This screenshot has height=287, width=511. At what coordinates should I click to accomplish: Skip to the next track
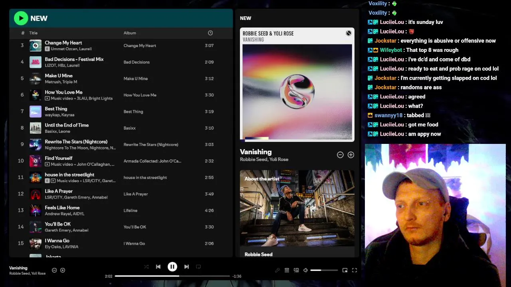pos(186,267)
